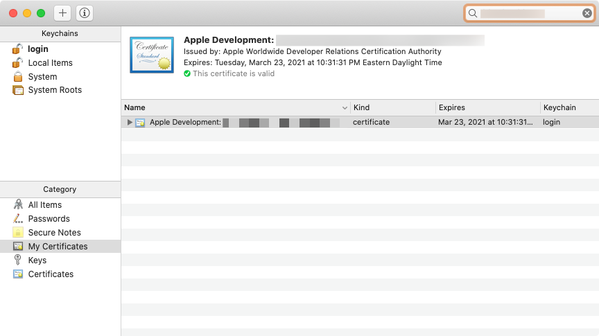Open the System Roots keychain
Image resolution: width=599 pixels, height=336 pixels.
pos(54,90)
